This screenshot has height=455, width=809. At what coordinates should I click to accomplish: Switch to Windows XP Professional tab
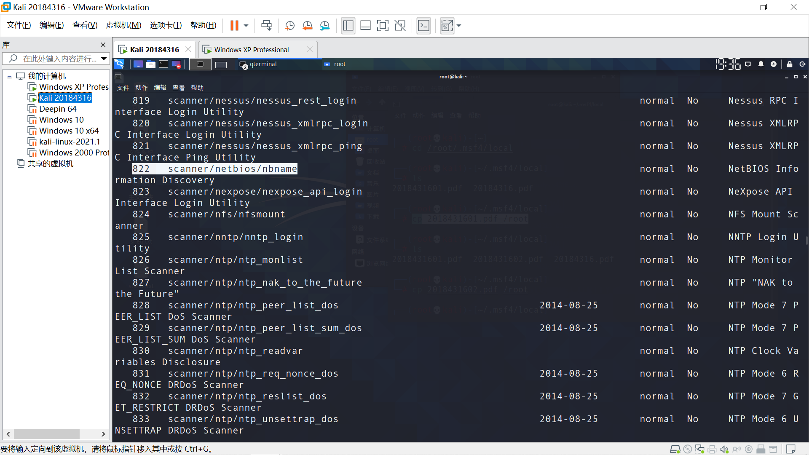(252, 50)
